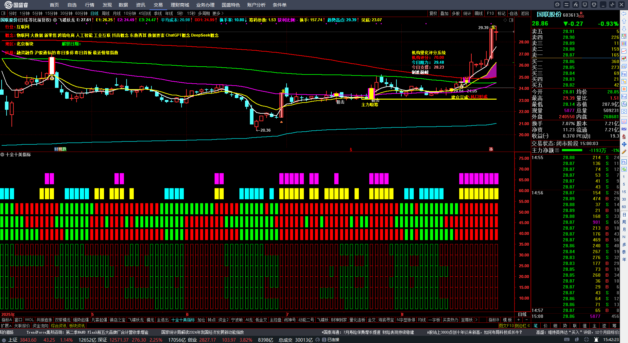Open the 指标A indicator group dropdown

coord(7,320)
